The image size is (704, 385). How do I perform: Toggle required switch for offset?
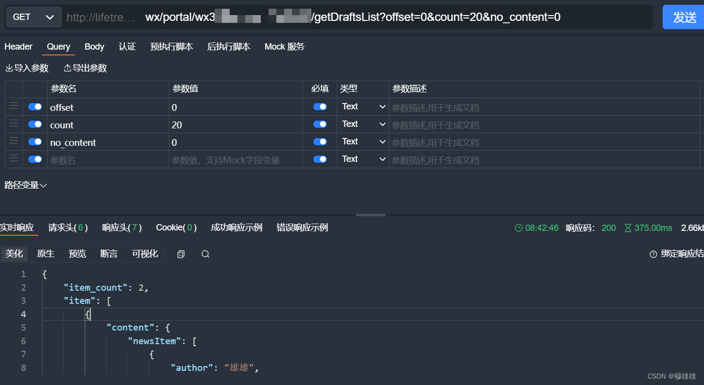point(320,106)
